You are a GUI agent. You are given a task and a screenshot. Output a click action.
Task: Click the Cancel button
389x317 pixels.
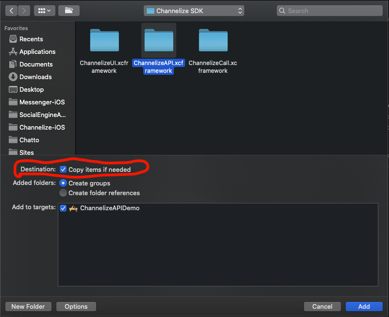point(322,307)
